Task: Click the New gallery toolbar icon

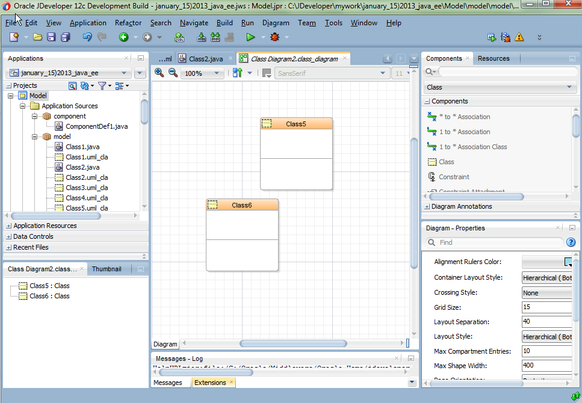Action: pos(14,37)
